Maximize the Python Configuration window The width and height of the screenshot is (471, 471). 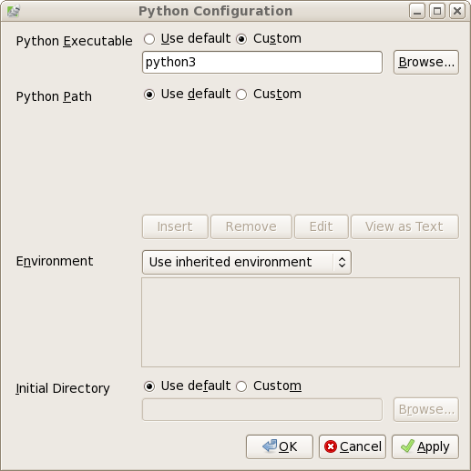437,12
